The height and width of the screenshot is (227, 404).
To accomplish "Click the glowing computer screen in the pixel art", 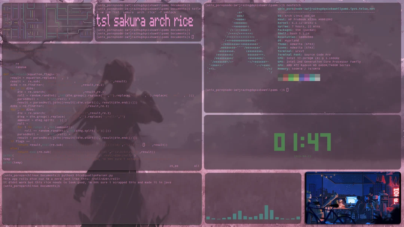I will point(351,200).
